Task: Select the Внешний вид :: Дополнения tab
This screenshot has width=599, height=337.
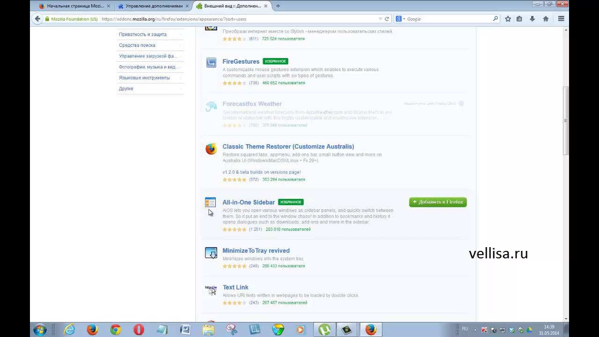Action: (232, 6)
